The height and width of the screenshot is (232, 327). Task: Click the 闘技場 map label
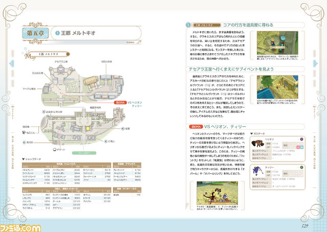[26, 127]
